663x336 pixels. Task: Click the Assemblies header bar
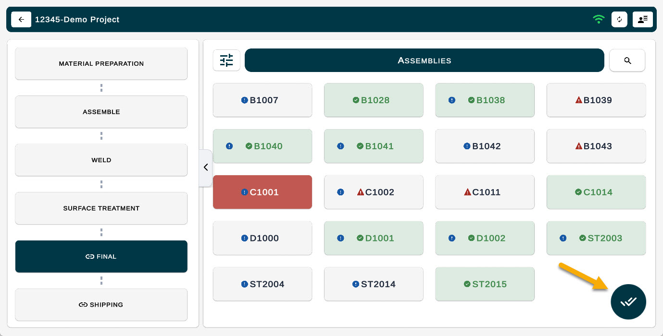tap(424, 60)
